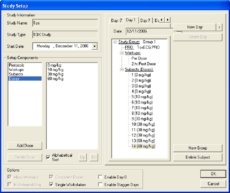230x193 pixels.
Task: Click the Study Name input field
Action: 65,23
